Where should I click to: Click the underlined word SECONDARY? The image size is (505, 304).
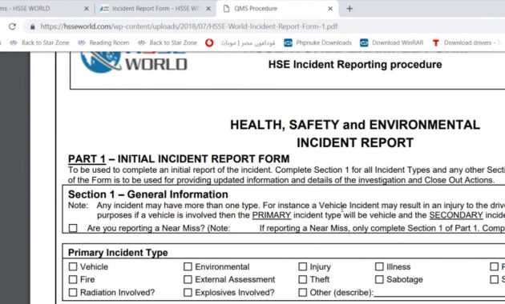(456, 215)
